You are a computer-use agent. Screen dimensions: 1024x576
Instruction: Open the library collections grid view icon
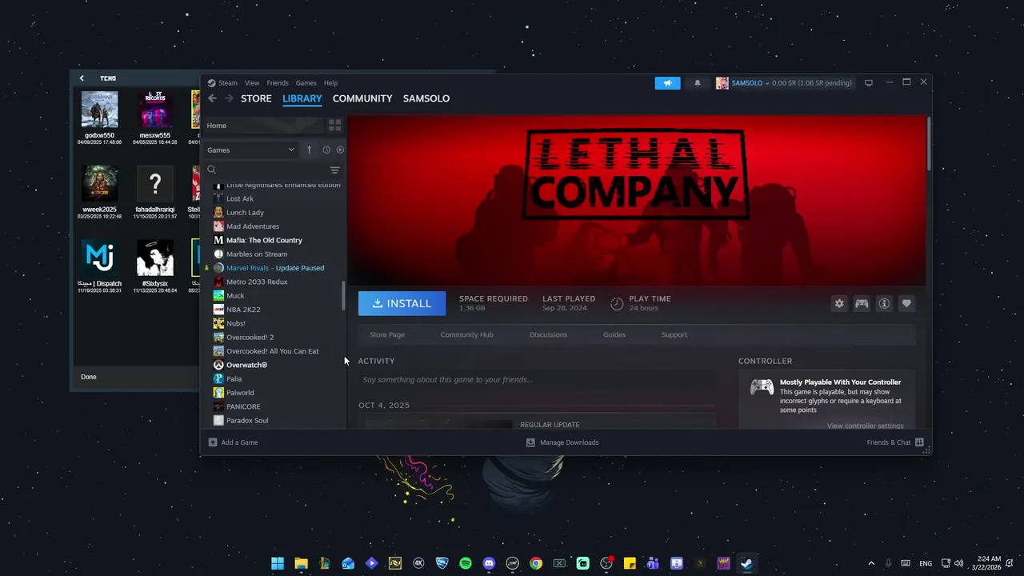pyautogui.click(x=334, y=126)
